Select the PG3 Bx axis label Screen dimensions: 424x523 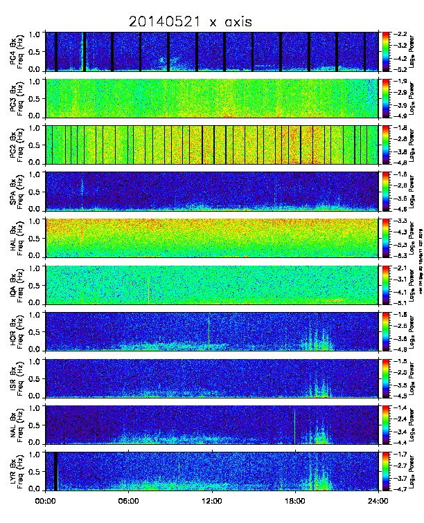(x=13, y=98)
